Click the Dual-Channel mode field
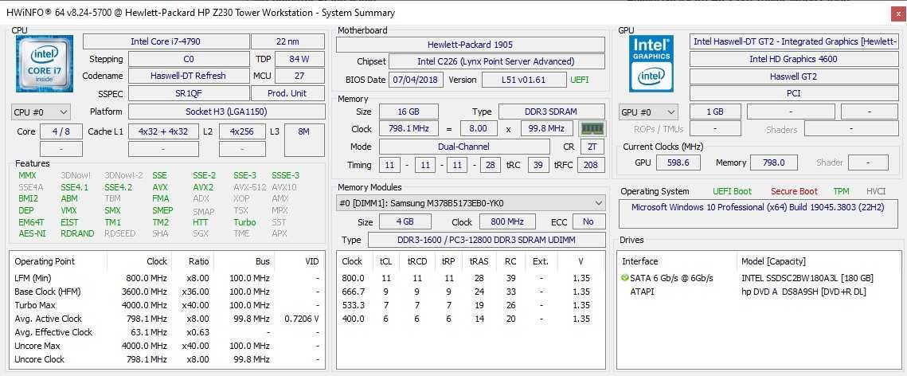Image resolution: width=907 pixels, height=376 pixels. 466,147
